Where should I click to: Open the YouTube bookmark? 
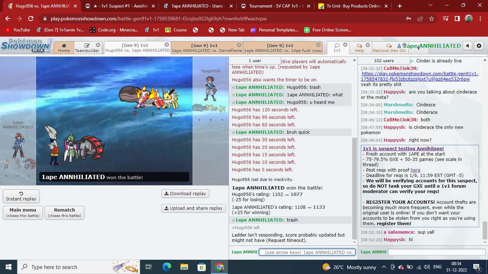tap(18, 30)
